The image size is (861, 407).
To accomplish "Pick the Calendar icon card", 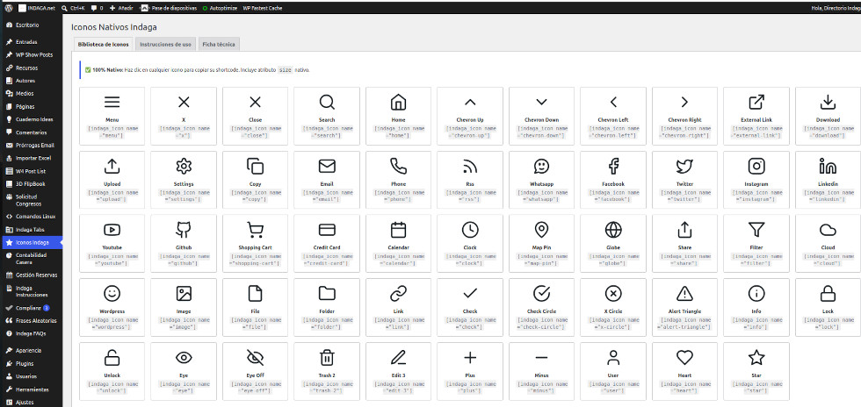I will (x=398, y=243).
